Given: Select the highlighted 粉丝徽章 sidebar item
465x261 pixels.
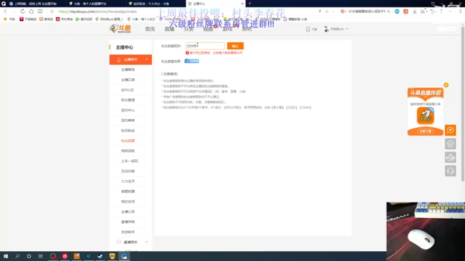Looking at the screenshot, I should click(128, 141).
